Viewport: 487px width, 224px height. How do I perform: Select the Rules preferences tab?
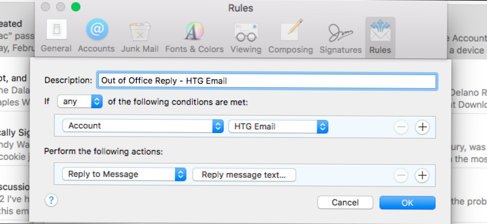click(380, 37)
